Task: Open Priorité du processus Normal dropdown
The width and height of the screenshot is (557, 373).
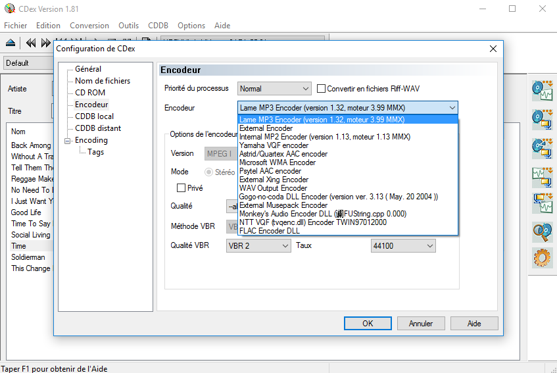Action: click(274, 88)
